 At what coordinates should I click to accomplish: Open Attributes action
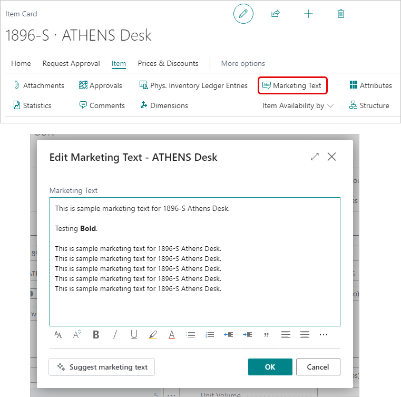370,85
